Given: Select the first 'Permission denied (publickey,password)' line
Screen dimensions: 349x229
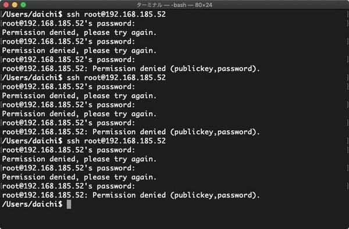Looking at the screenshot, I should 131,69.
